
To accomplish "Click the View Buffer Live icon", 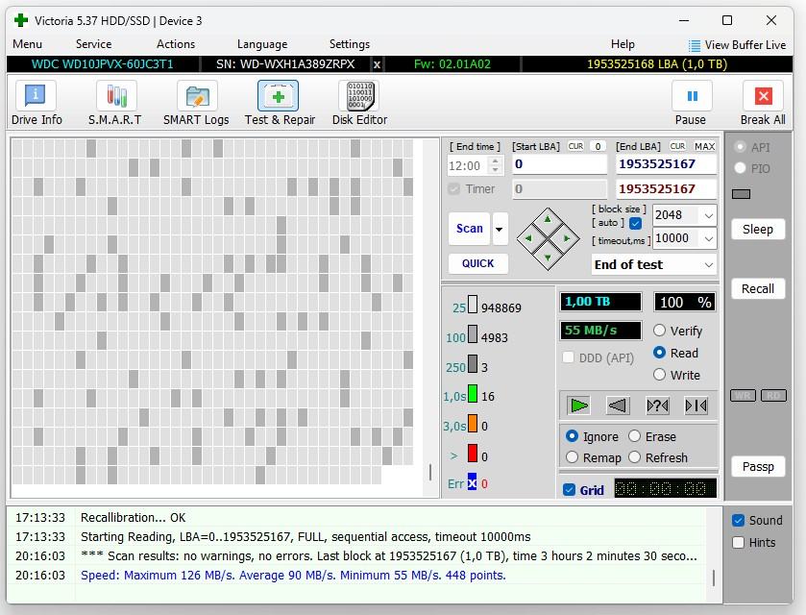I will coord(694,46).
